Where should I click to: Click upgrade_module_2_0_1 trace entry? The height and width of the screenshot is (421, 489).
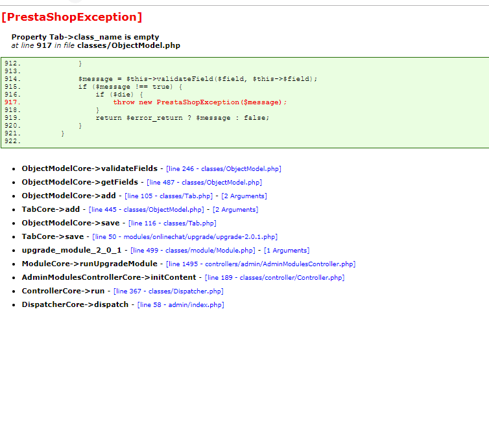point(71,251)
